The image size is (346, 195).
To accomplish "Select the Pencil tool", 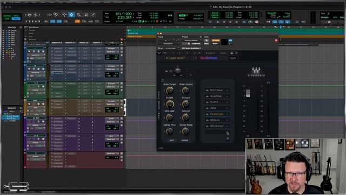I will coord(94,15).
